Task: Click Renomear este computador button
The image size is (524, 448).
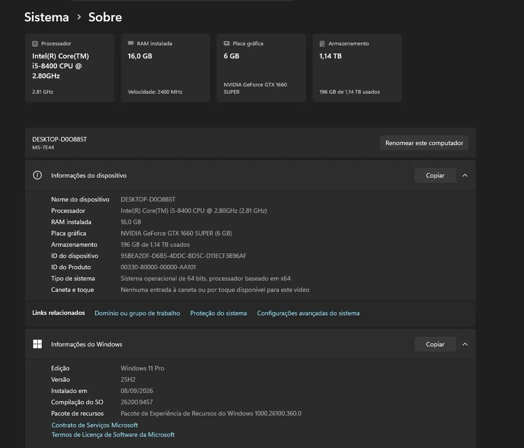Action: 424,143
